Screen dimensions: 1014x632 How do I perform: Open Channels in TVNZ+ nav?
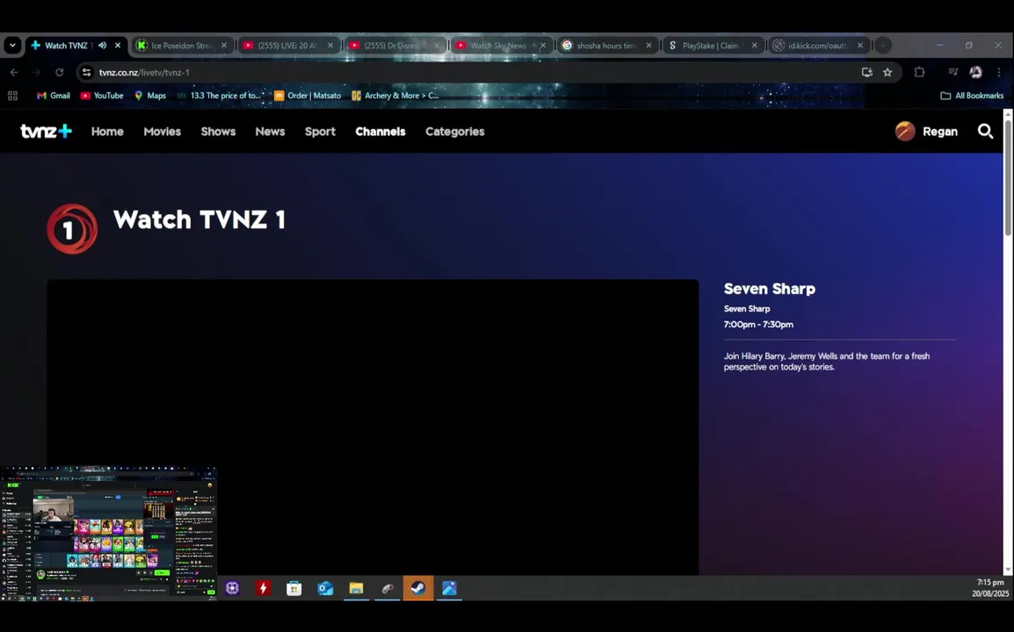coord(380,131)
